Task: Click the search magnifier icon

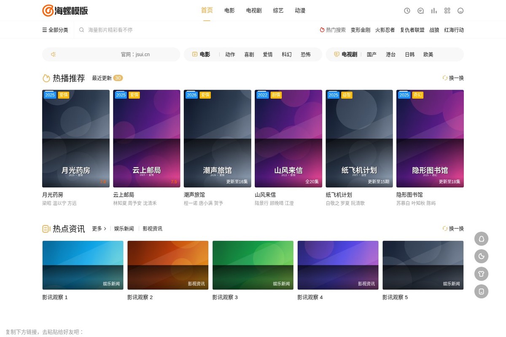Action: click(x=81, y=30)
